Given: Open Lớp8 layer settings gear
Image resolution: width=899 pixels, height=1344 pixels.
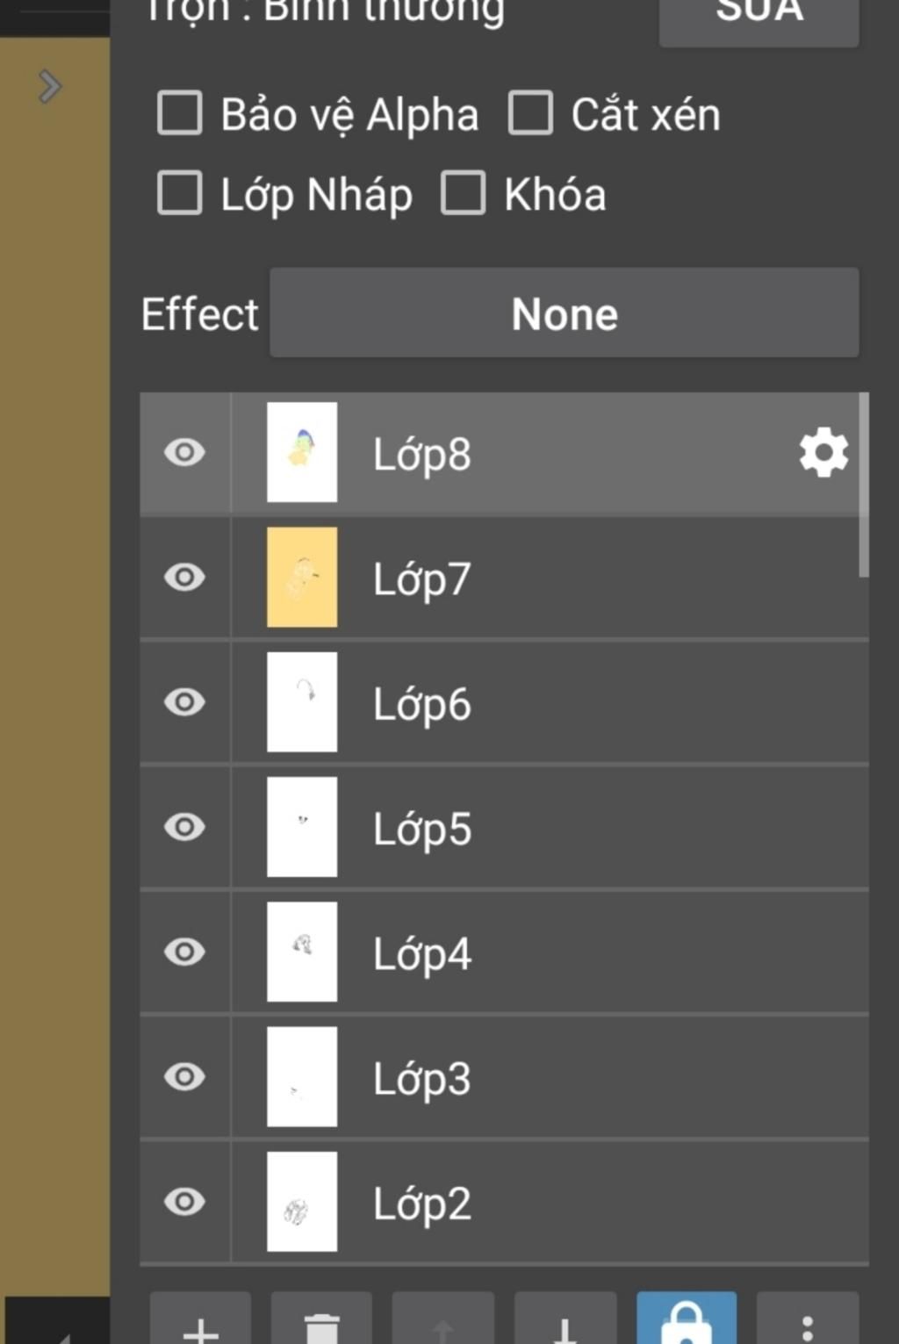Looking at the screenshot, I should point(823,453).
